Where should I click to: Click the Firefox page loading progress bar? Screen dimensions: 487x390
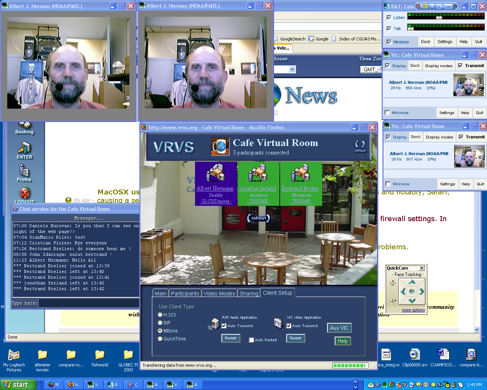tap(350, 365)
